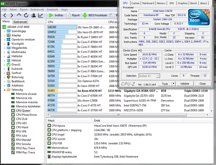Expand the Megjelenítés tree node
The height and width of the screenshot is (165, 216).
coord(4,48)
